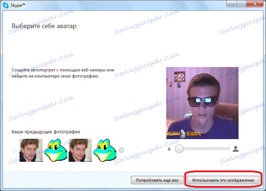
Task: Click the Skype logo icon in title bar
Action: pyautogui.click(x=6, y=5)
